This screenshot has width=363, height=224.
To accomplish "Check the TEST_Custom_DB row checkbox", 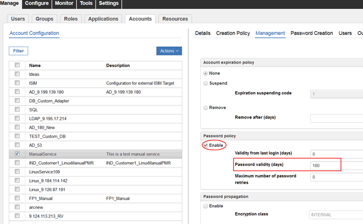I will coord(17,136).
